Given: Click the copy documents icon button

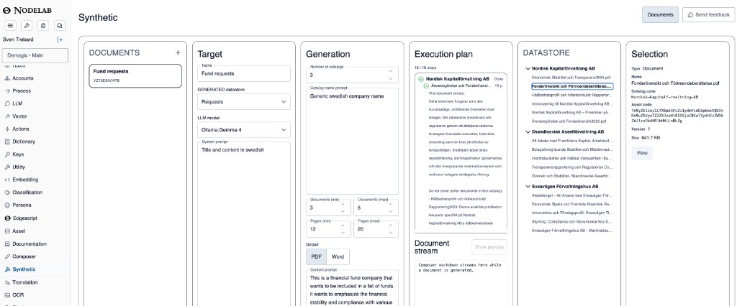Looking at the screenshot, I should click(43, 26).
